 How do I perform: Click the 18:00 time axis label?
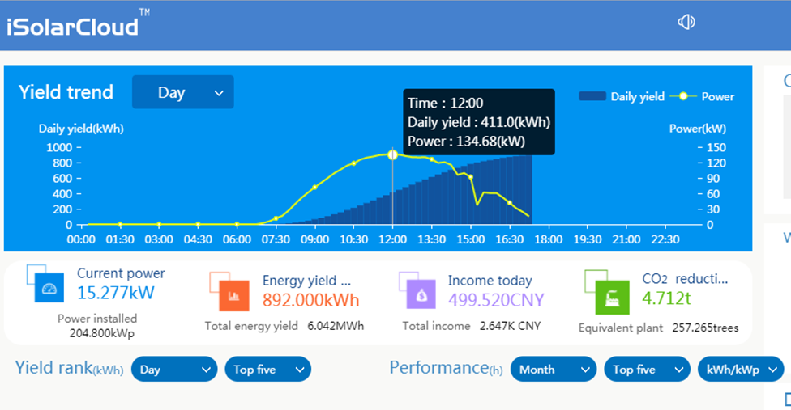[x=549, y=239]
